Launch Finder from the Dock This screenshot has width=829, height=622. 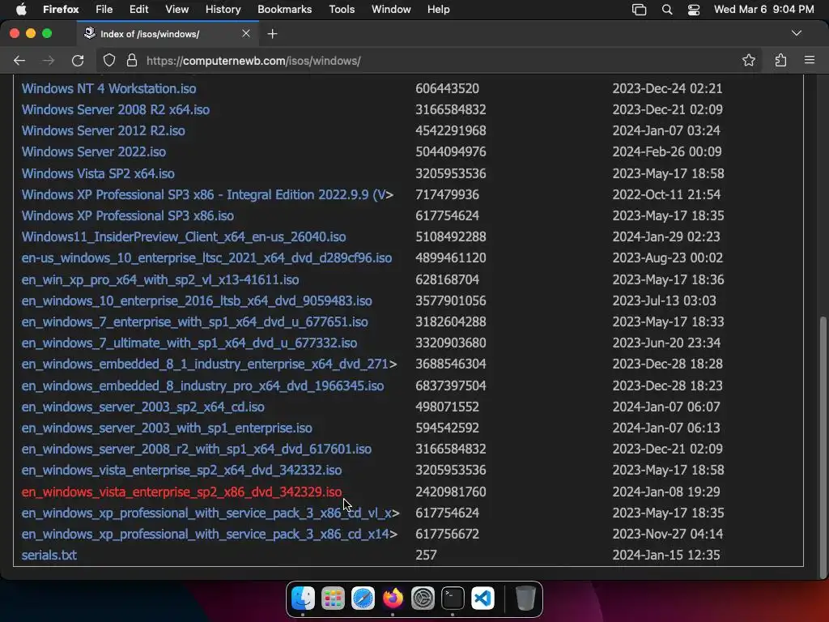tap(303, 599)
